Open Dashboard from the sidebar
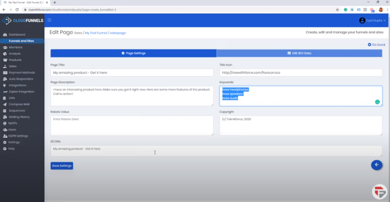The height and width of the screenshot is (202, 390). pos(16,35)
